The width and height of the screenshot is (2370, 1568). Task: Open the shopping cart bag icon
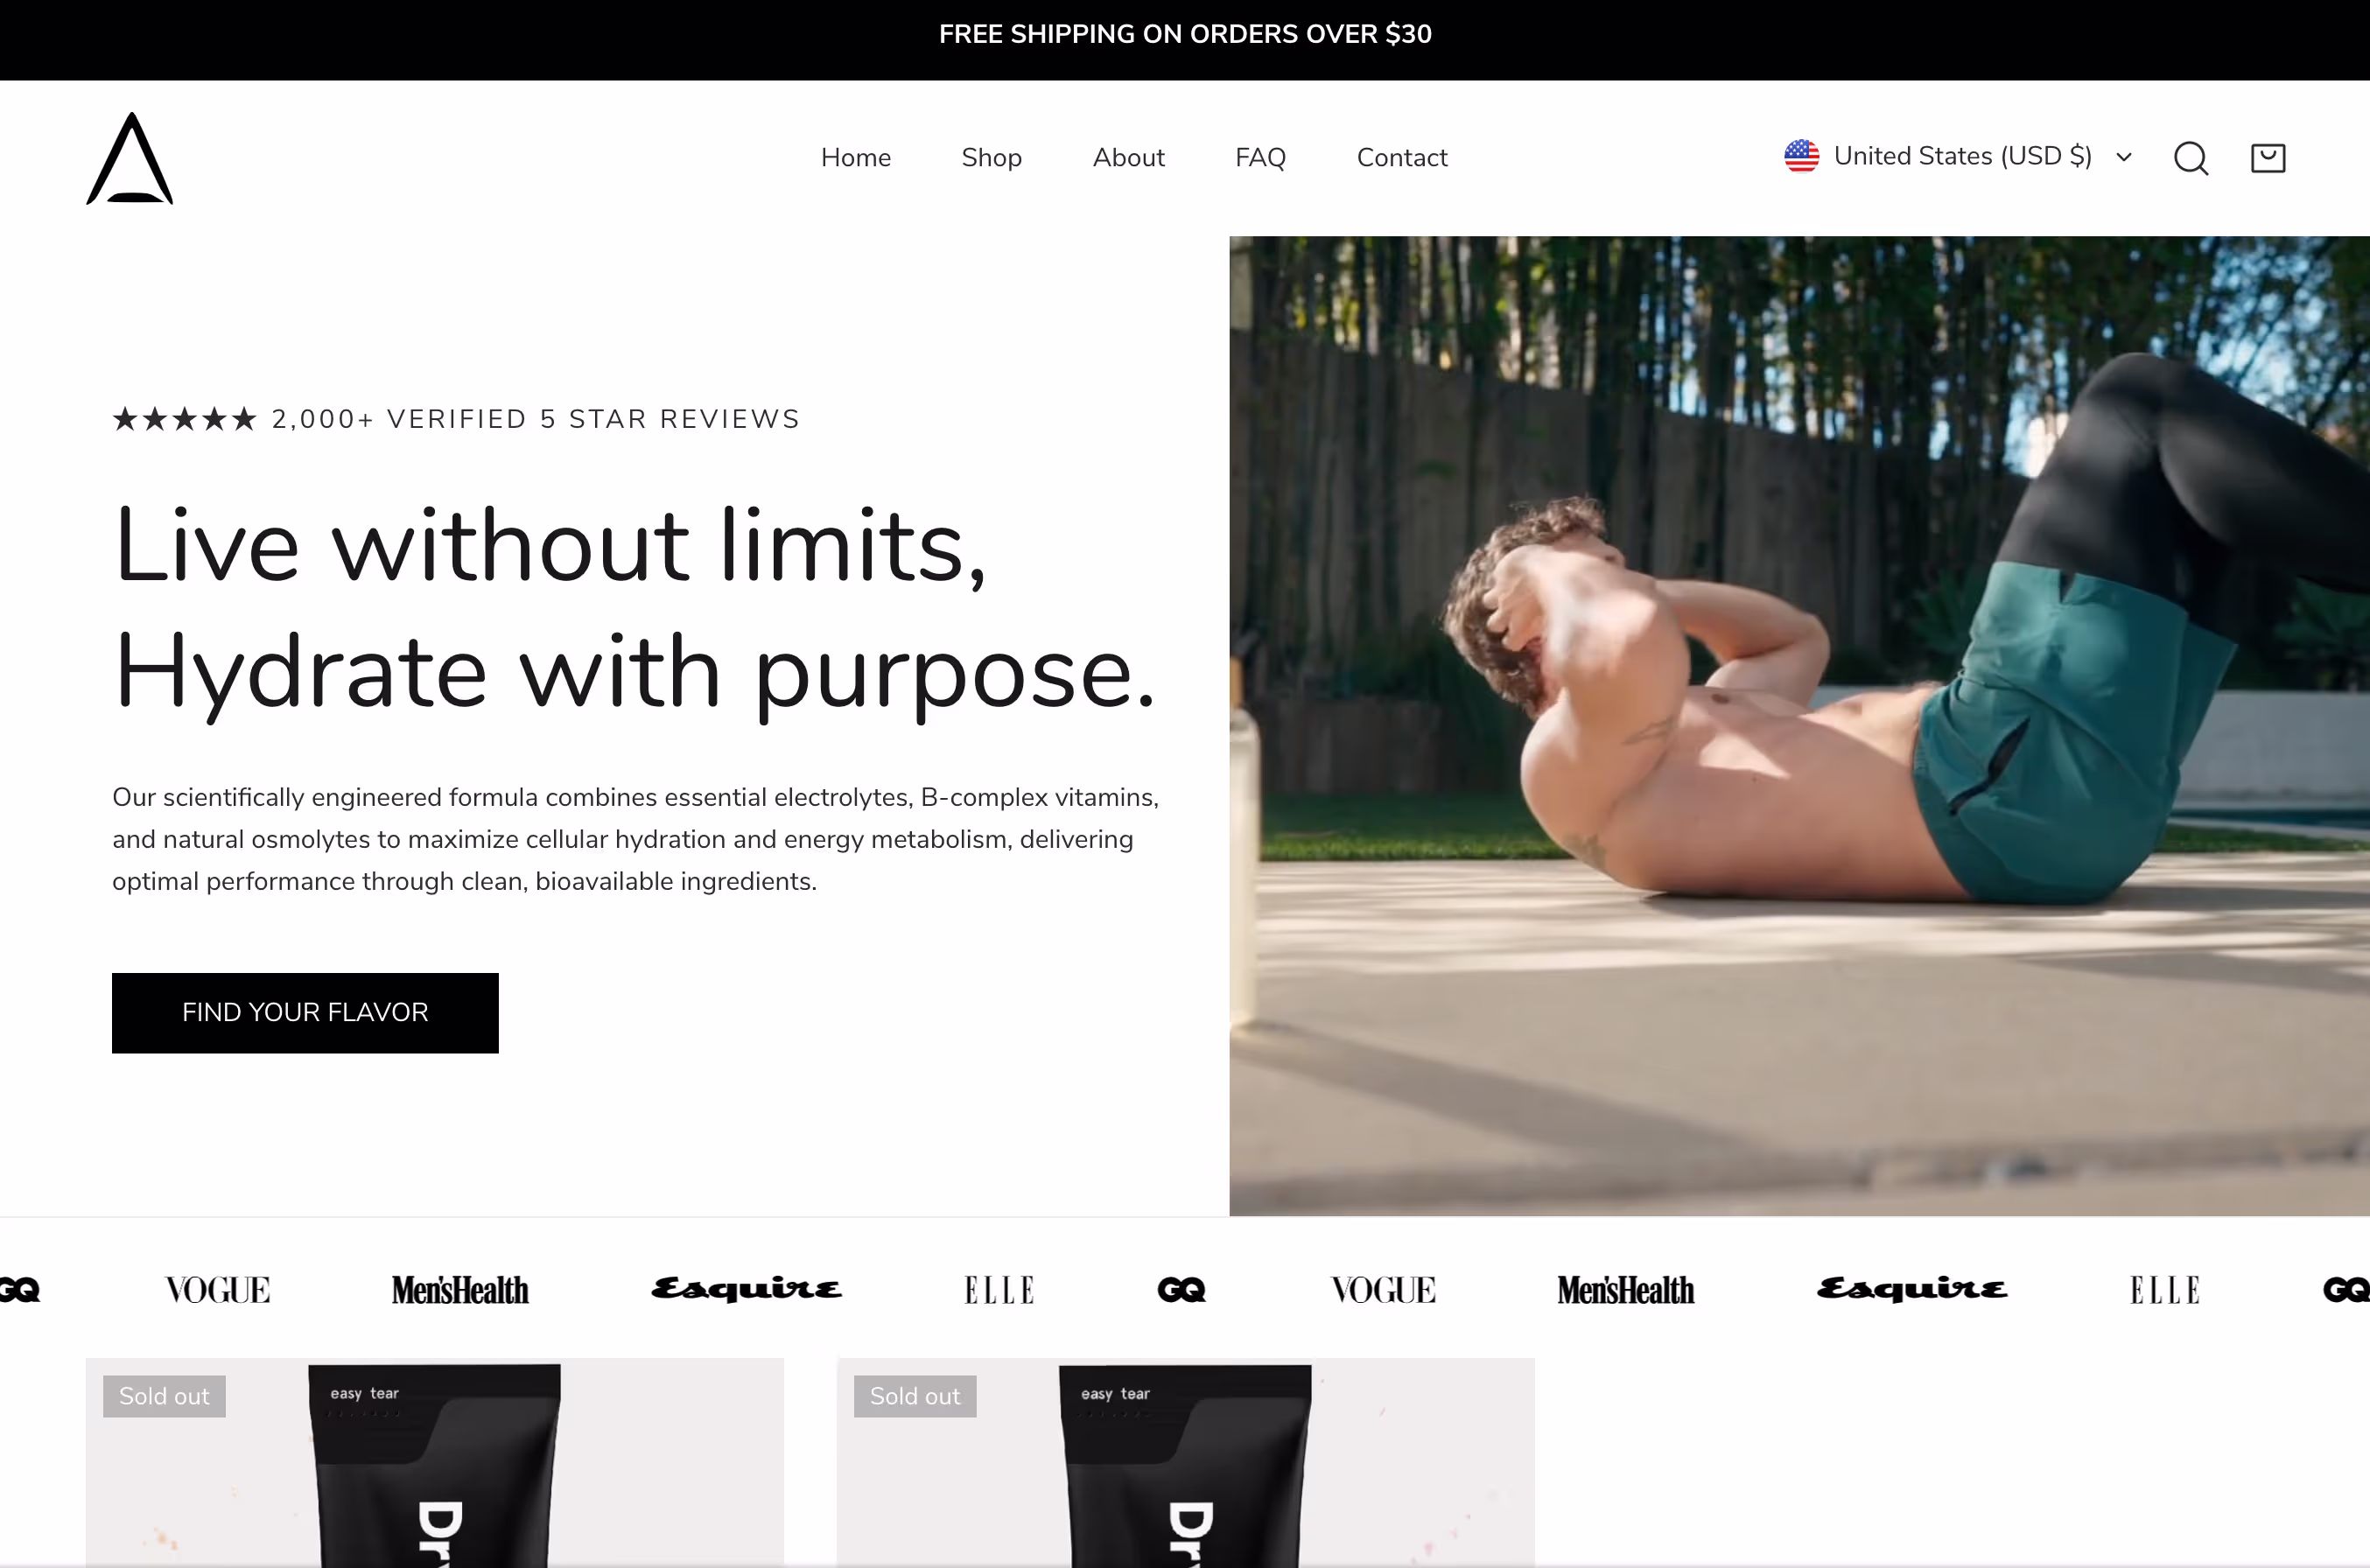[2267, 158]
